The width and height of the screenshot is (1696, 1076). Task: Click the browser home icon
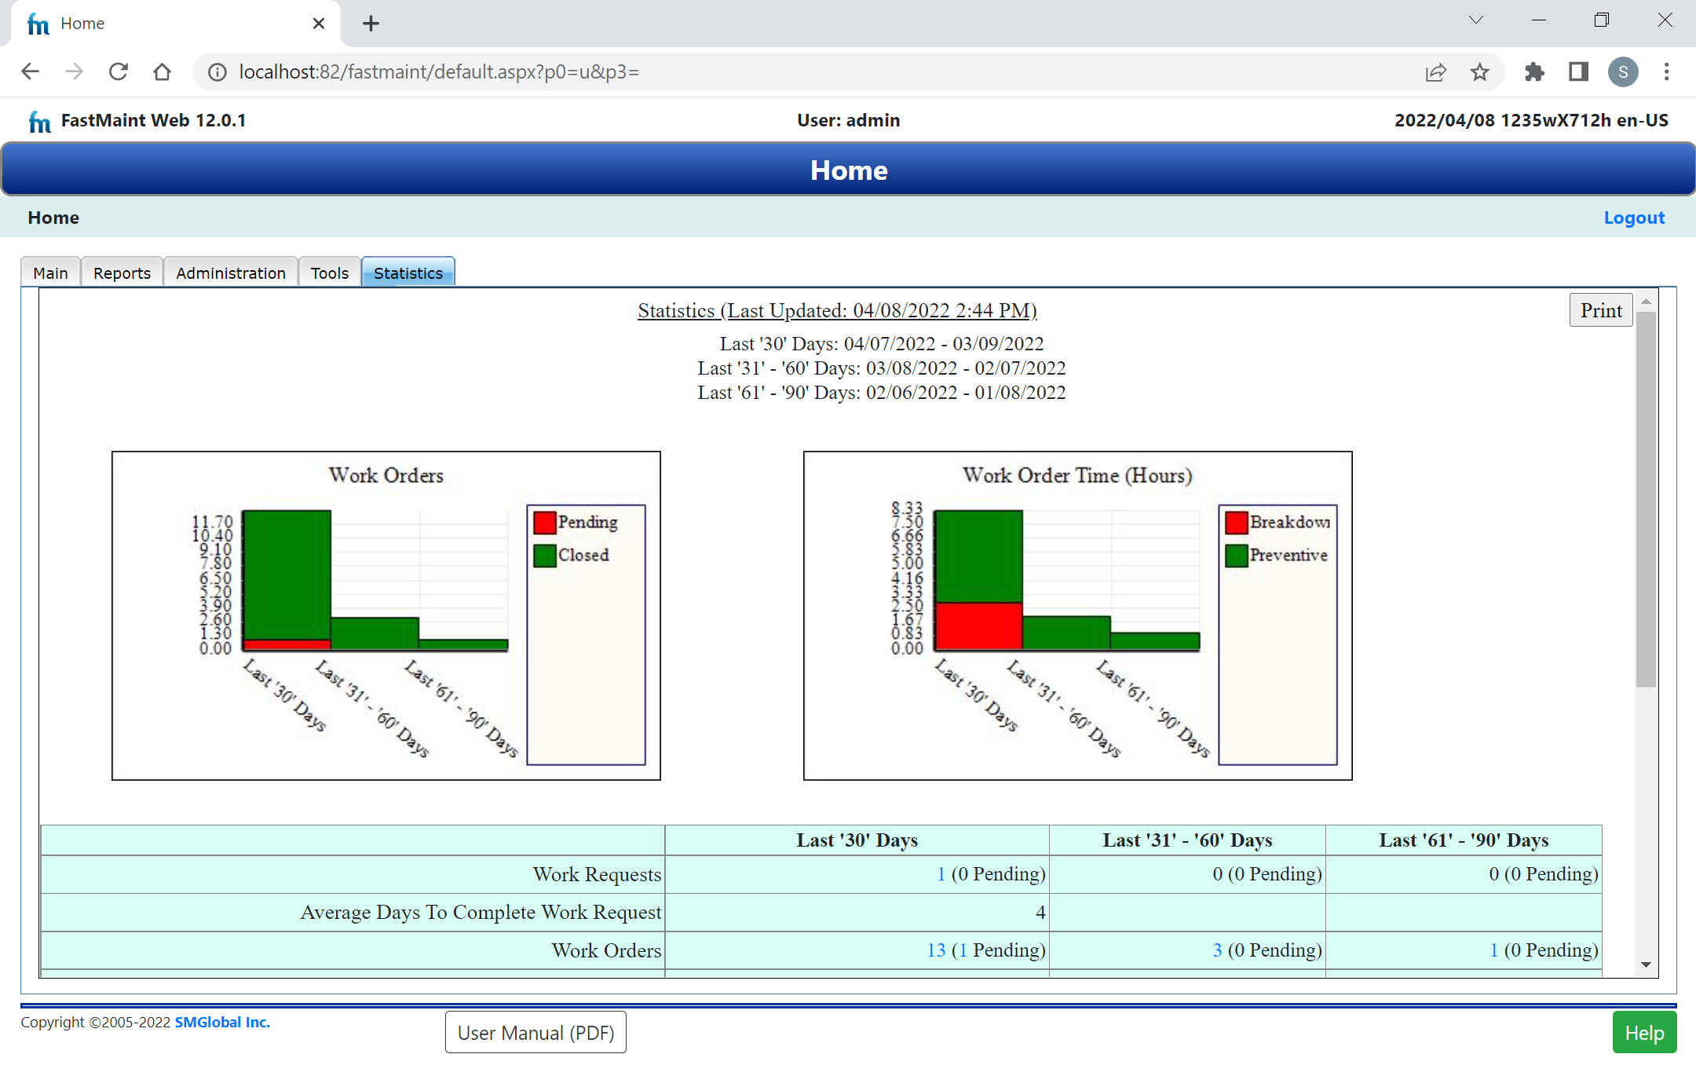click(163, 71)
